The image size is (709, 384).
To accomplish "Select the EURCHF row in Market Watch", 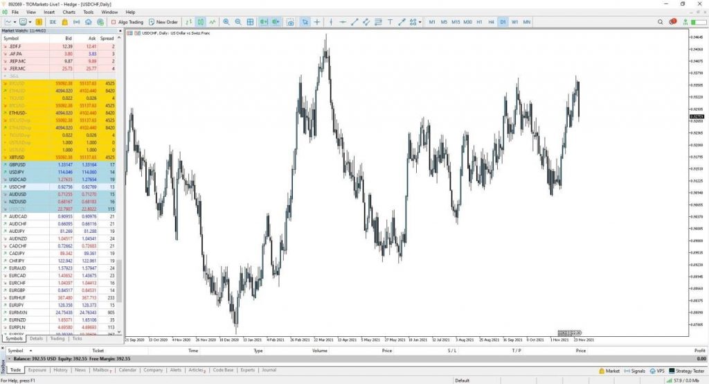I will pyautogui.click(x=59, y=283).
